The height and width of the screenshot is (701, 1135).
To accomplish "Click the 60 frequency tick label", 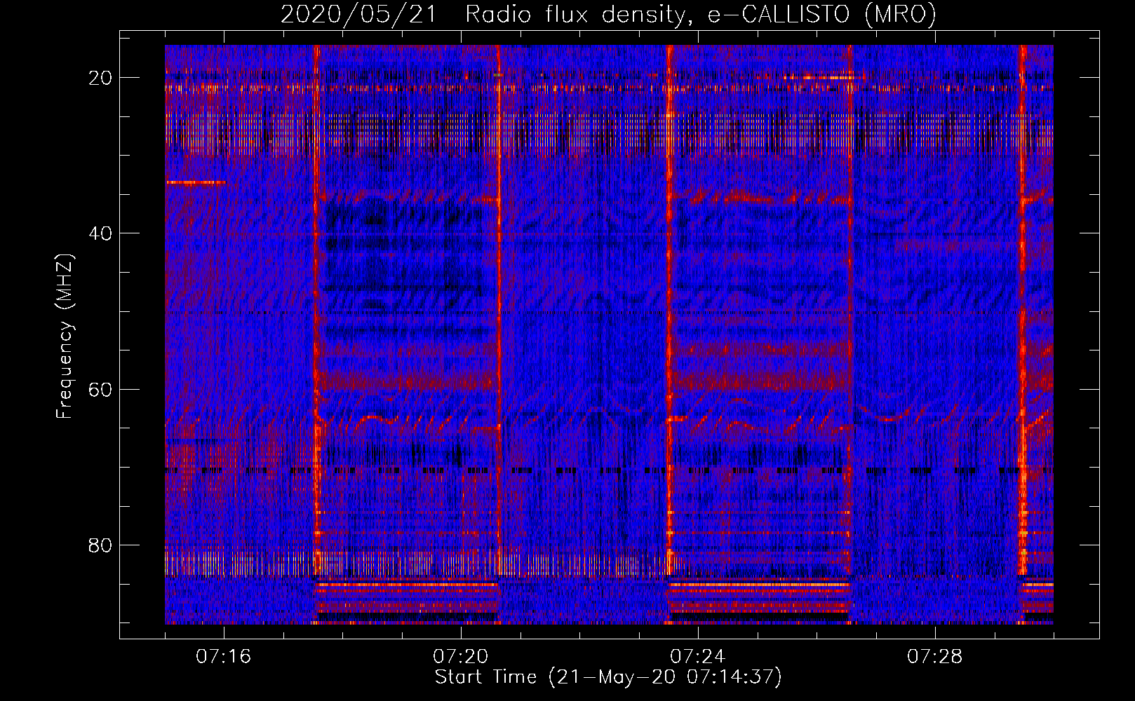I will pos(101,389).
